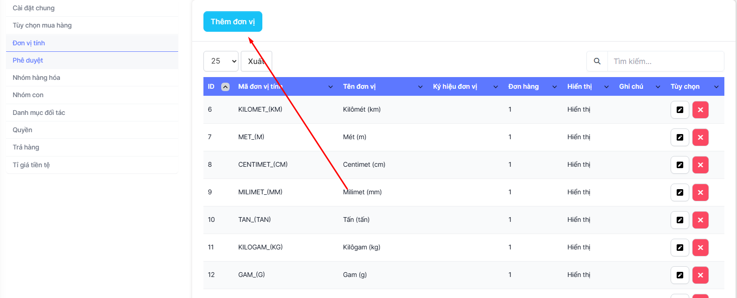Open edit for TAN_(TAN) row
Viewport: 737px width, 298px height.
(679, 220)
